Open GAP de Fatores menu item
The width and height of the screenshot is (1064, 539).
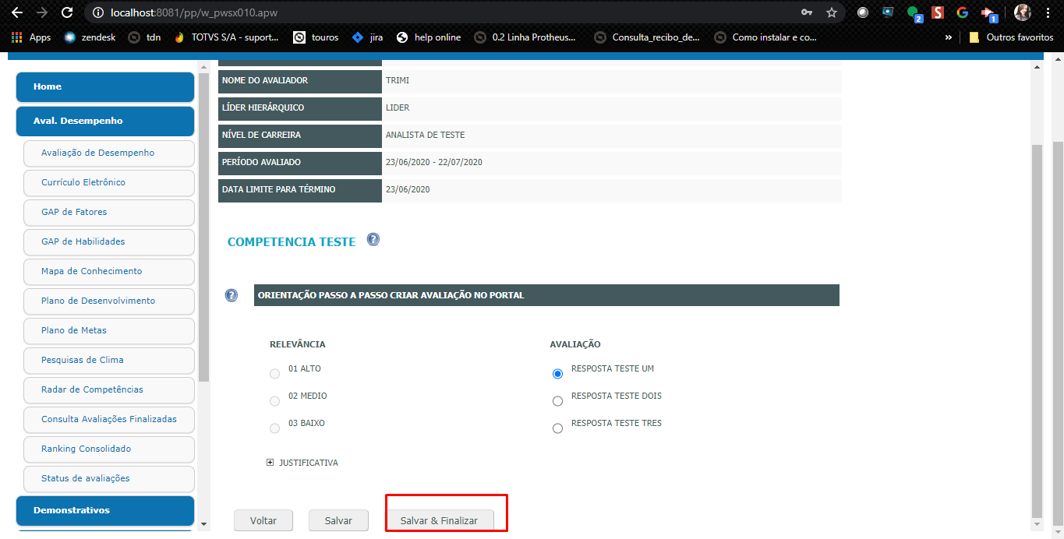click(109, 212)
